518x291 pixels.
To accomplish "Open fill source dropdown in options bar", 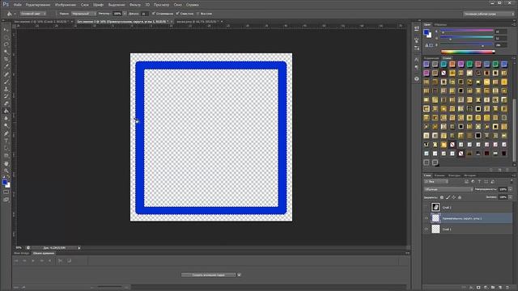I will click(33, 14).
